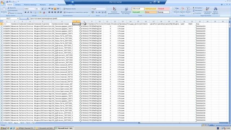Viewport: 231px width, 130px height.
Task: Apply the accounting number format
Action: [x=92, y=12]
